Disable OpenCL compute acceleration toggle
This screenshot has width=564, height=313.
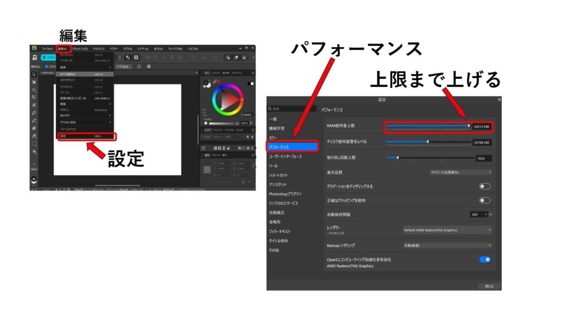click(x=485, y=260)
